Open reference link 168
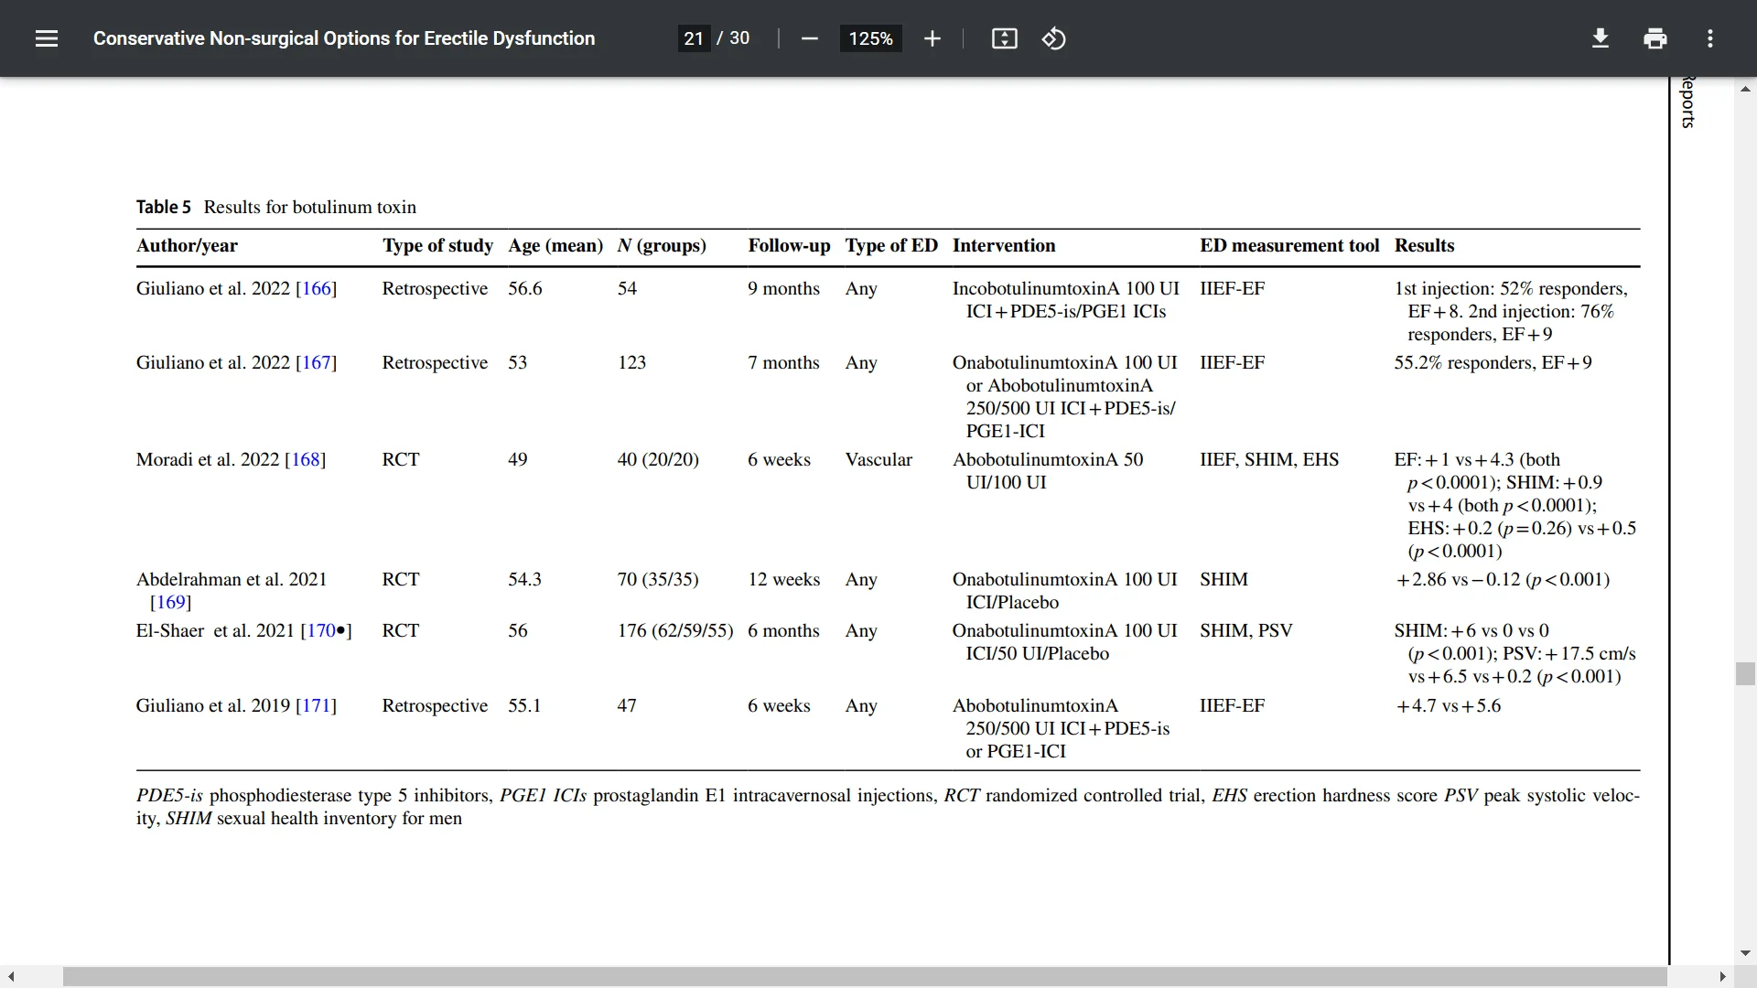 pyautogui.click(x=306, y=459)
